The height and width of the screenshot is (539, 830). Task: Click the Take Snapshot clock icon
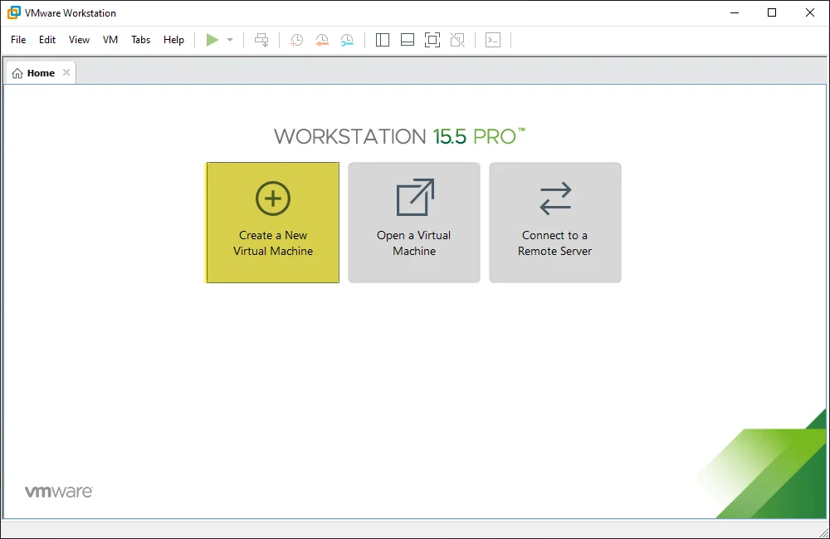(x=296, y=40)
